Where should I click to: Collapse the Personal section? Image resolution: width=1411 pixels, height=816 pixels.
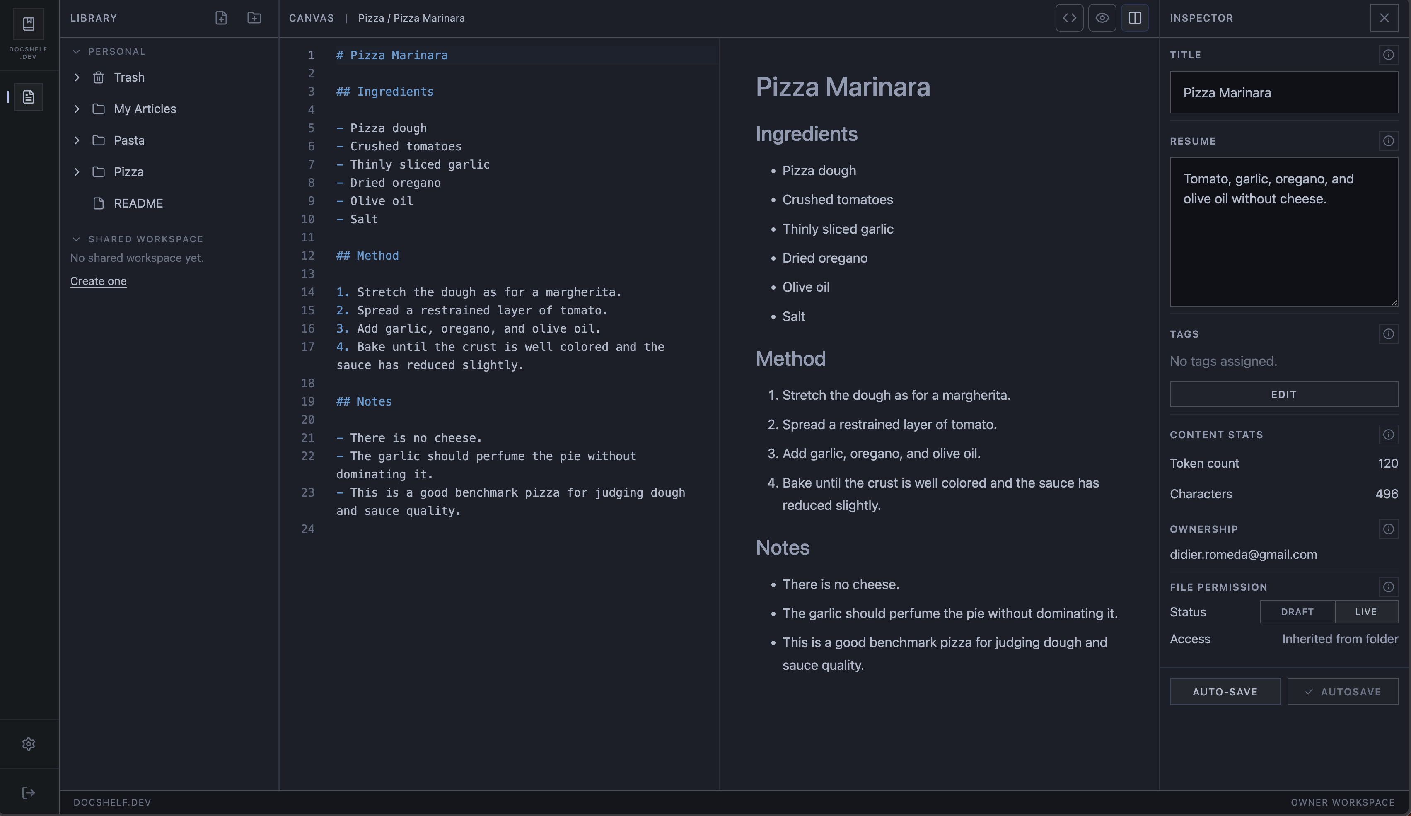pos(76,51)
